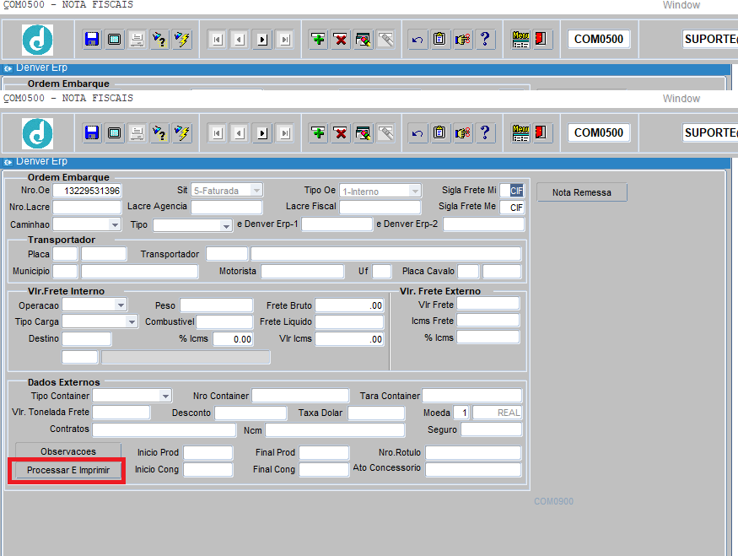The width and height of the screenshot is (738, 556).
Task: Select the Sigla Frete Me field
Action: [x=512, y=208]
